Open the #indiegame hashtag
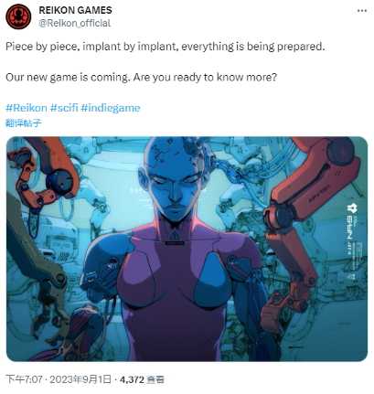This screenshot has height=394, width=374. (111, 108)
